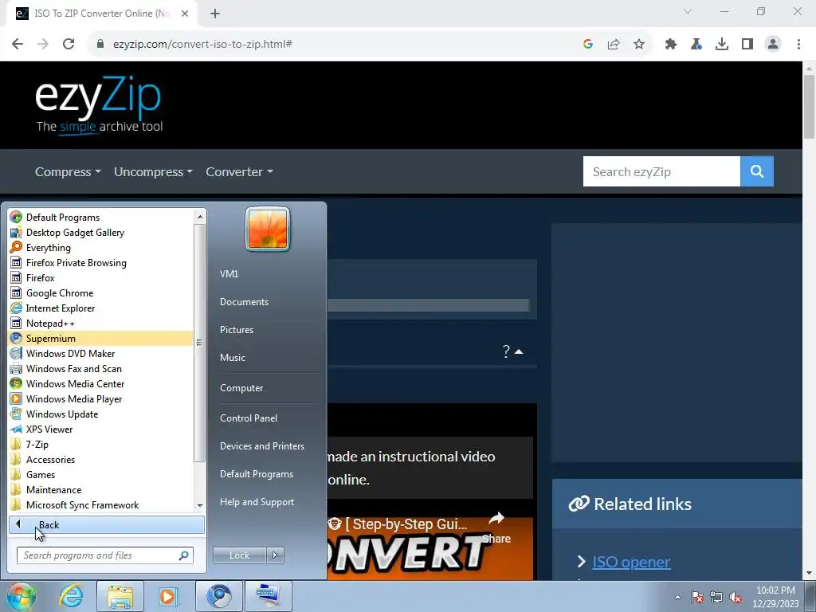
Task: Open Desktop Gadget Gallery in Start menu
Action: click(x=101, y=233)
